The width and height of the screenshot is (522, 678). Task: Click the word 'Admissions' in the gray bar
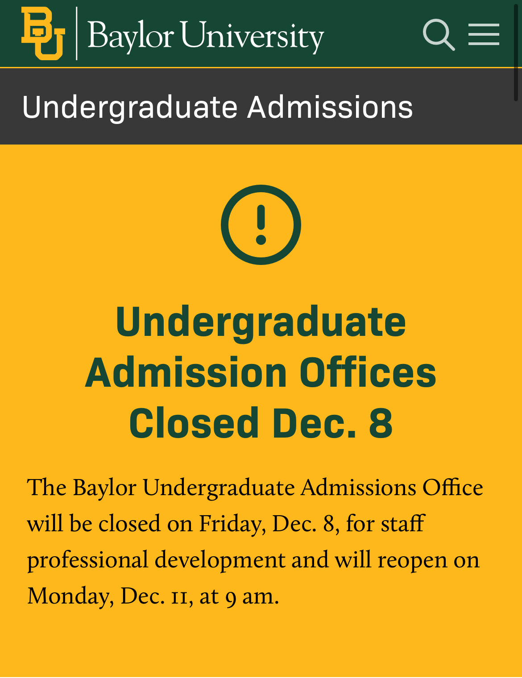(x=330, y=107)
